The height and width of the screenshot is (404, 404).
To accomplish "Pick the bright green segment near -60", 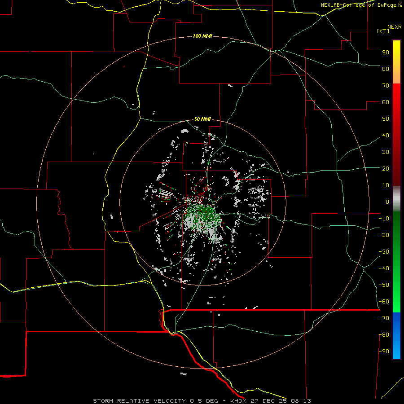I will pos(396,303).
